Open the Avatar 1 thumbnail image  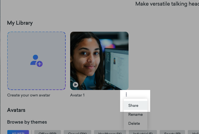(x=99, y=61)
